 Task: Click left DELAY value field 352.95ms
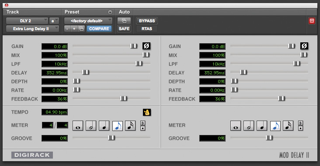(55, 73)
